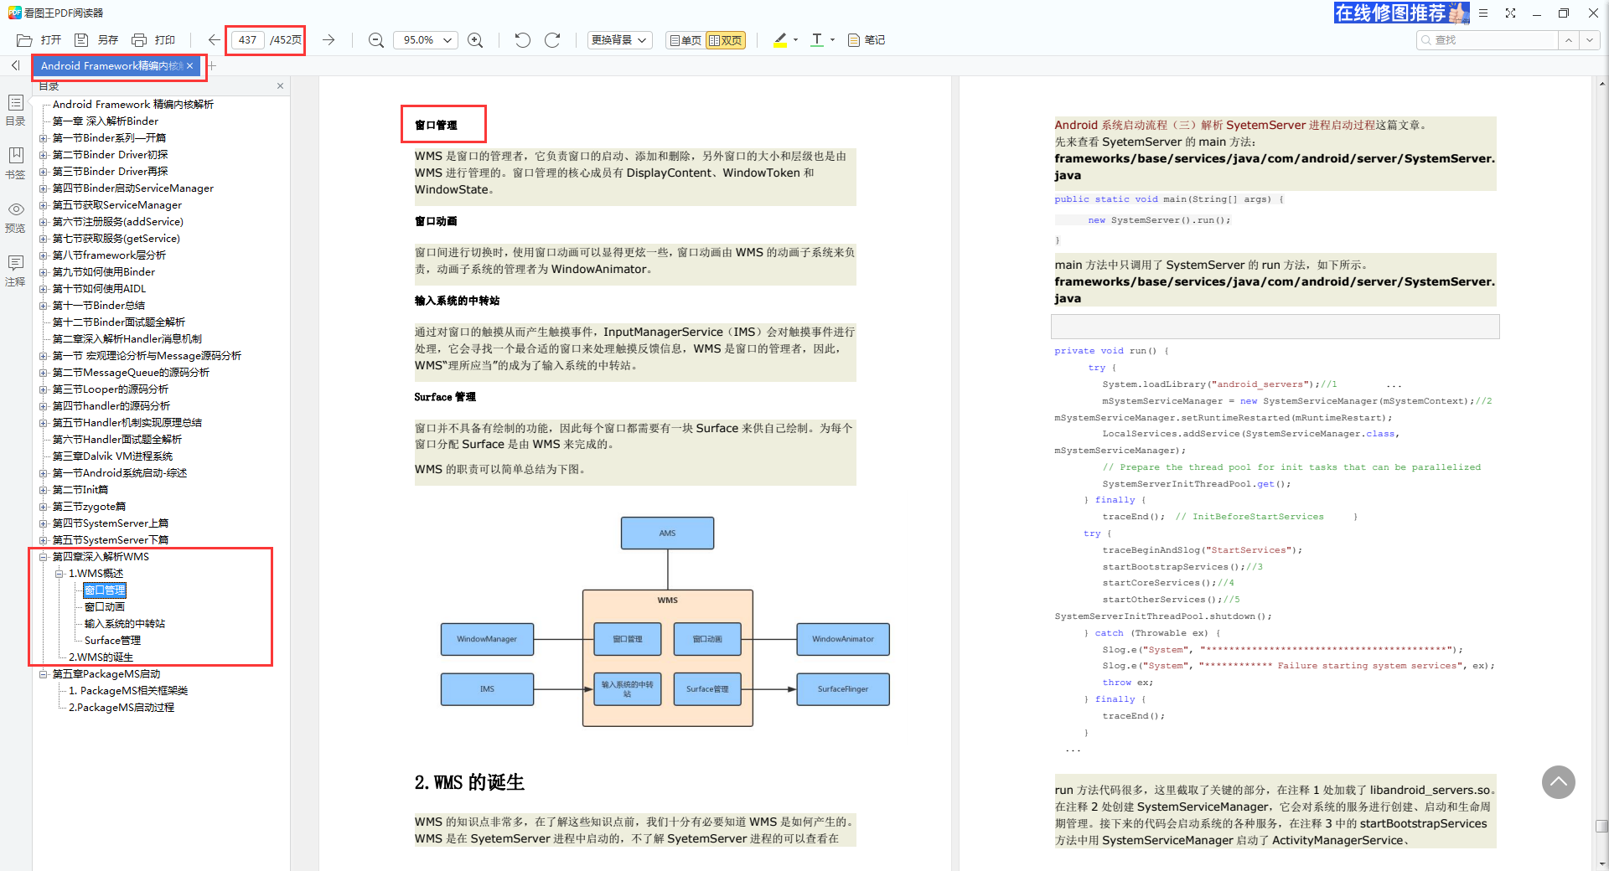Open text tool dropdown arrow

[x=832, y=40]
